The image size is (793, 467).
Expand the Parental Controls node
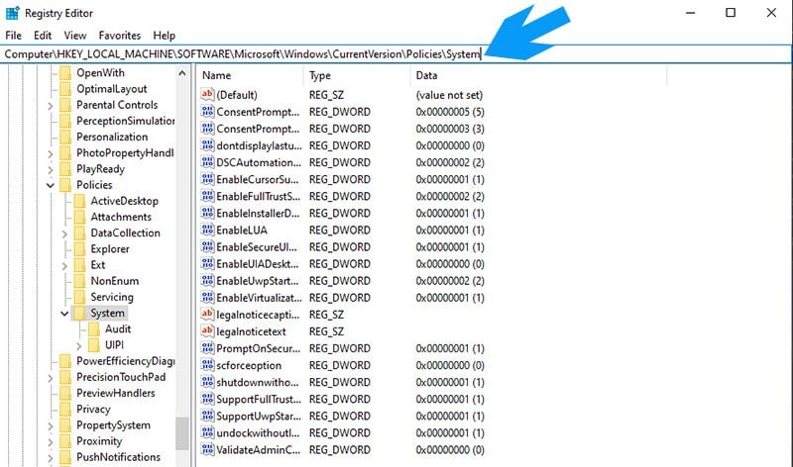click(x=51, y=106)
